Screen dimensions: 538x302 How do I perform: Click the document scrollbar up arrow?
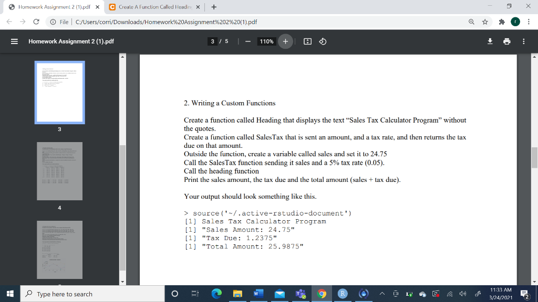coord(534,57)
